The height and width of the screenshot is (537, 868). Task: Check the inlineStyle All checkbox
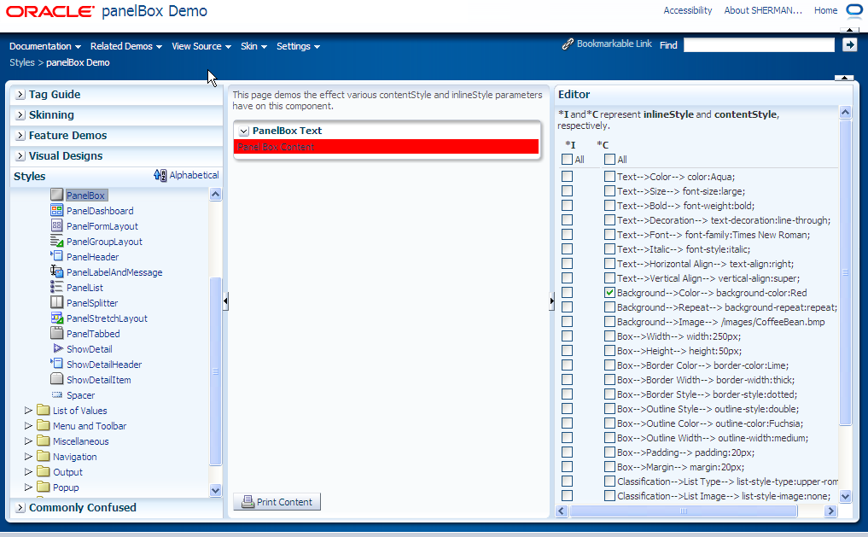coord(567,160)
